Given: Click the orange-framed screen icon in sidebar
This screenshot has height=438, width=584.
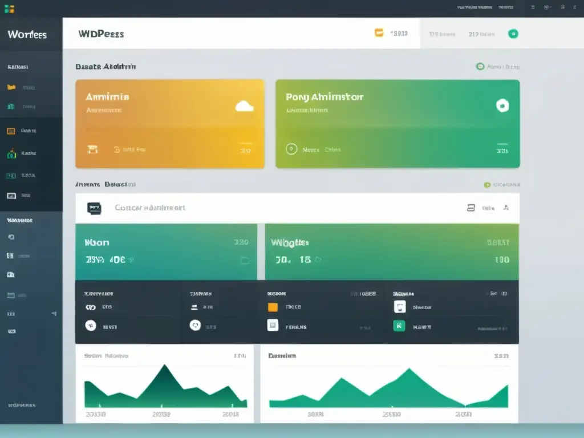Looking at the screenshot, I should pos(11,131).
